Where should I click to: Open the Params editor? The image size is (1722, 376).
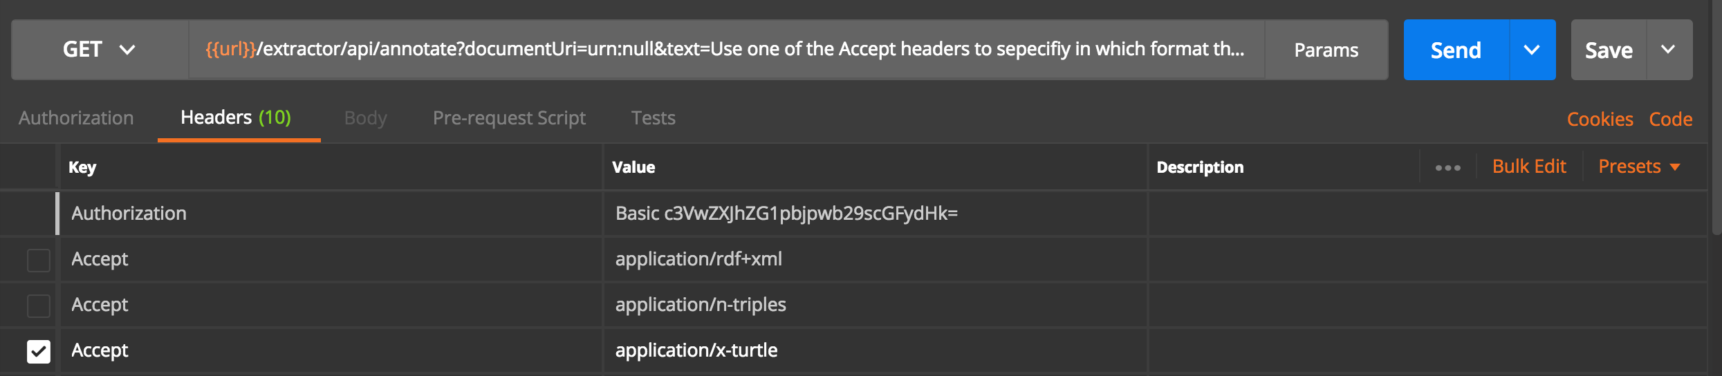click(1326, 50)
